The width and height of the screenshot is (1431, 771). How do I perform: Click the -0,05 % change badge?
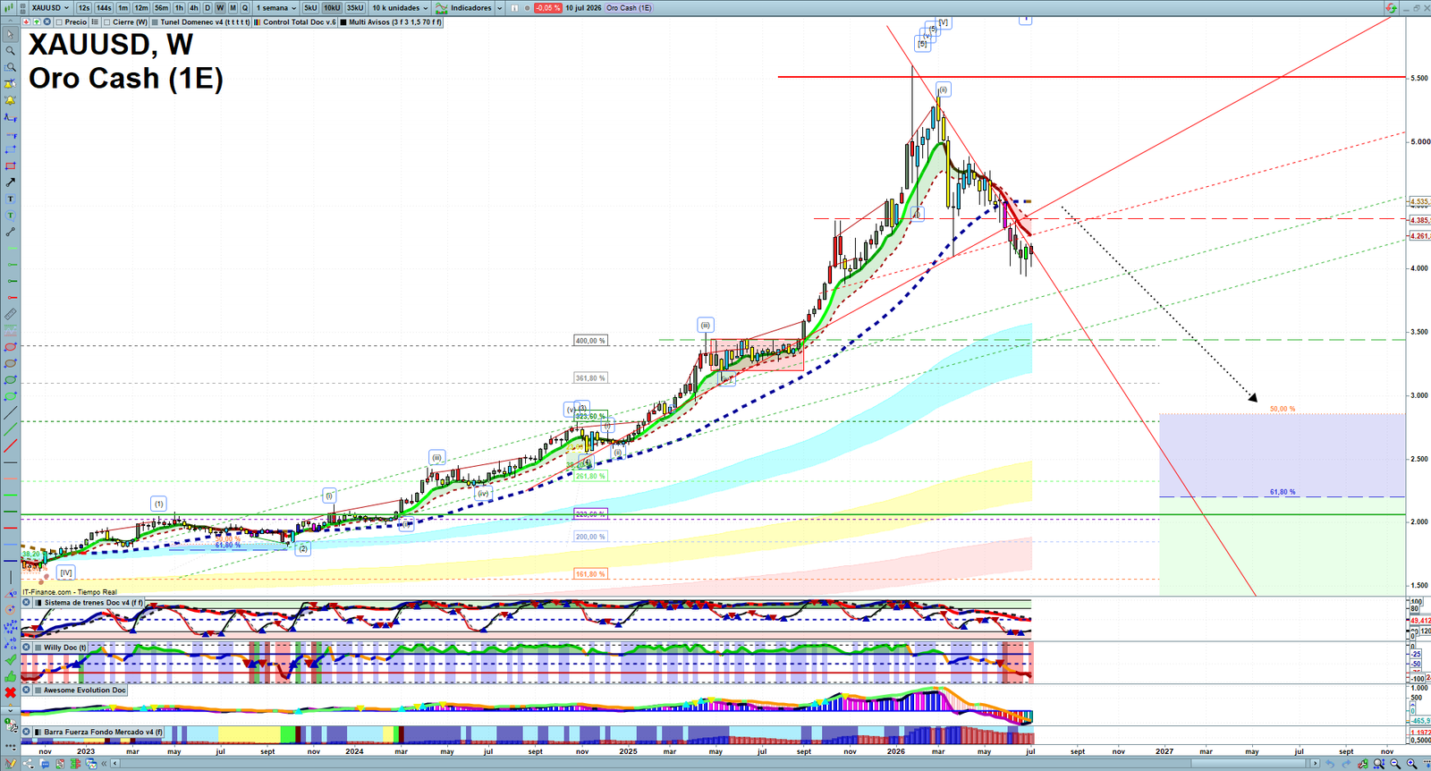coord(547,8)
